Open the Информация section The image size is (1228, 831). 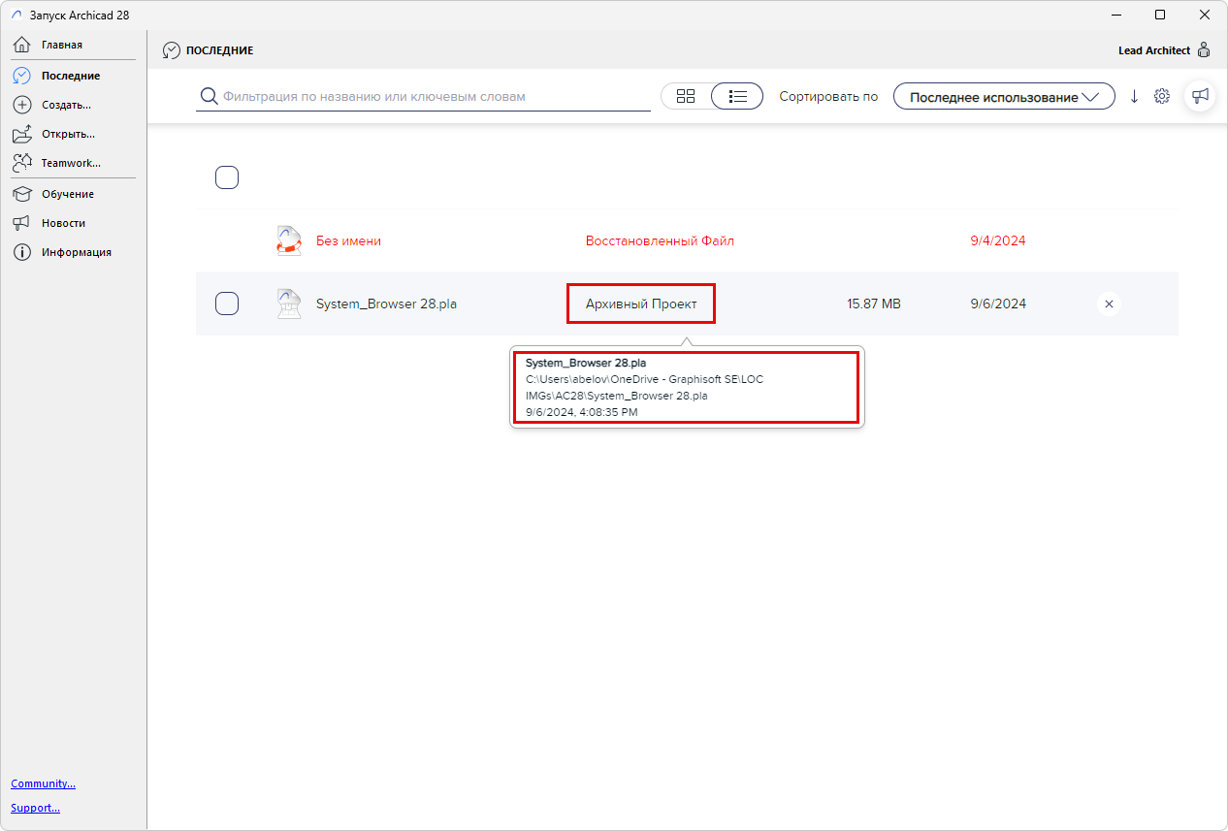pos(76,252)
